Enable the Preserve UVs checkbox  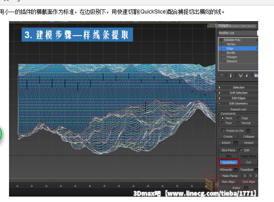click(222, 130)
